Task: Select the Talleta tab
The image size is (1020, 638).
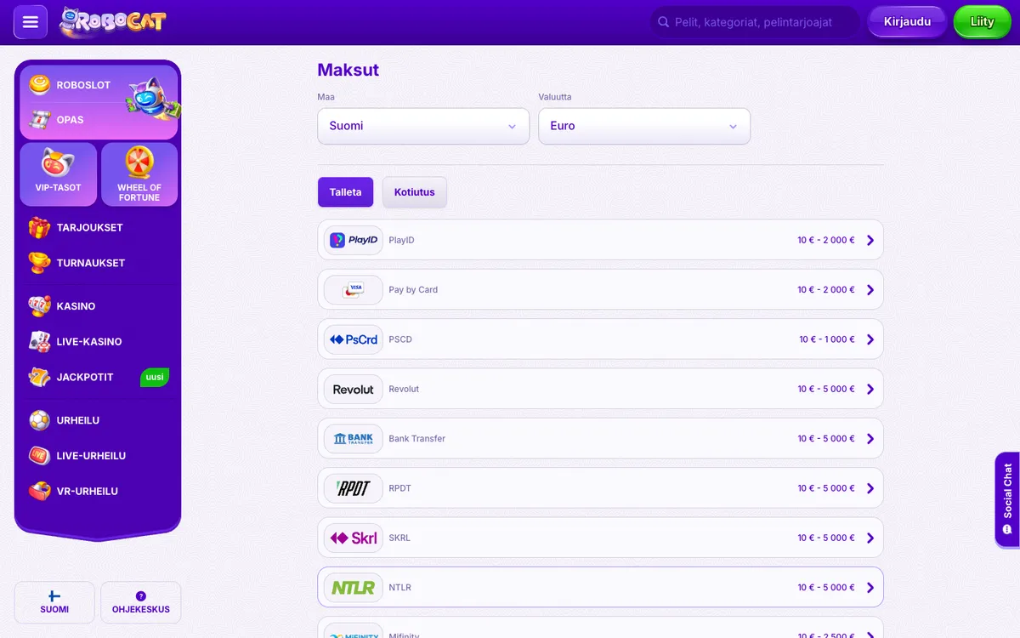Action: [346, 192]
